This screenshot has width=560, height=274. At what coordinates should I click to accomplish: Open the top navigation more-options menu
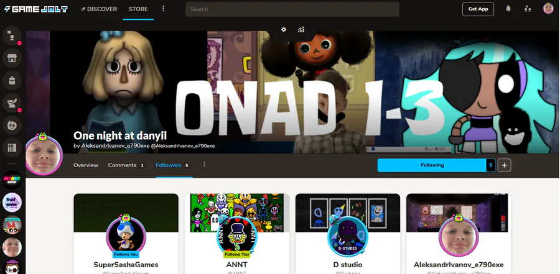point(163,9)
